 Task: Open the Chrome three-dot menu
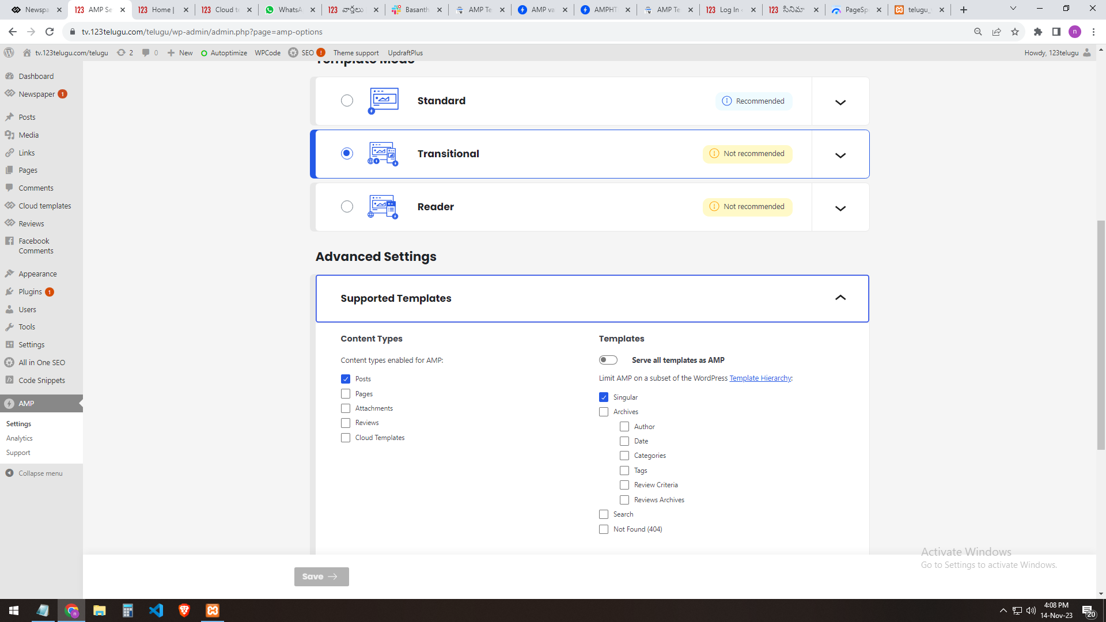1093,32
